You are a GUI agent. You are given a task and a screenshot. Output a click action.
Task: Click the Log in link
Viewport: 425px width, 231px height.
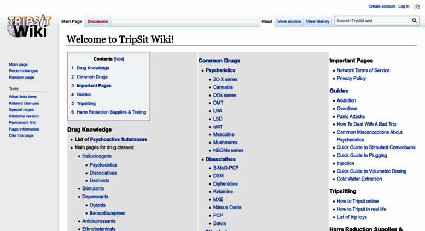point(404,7)
